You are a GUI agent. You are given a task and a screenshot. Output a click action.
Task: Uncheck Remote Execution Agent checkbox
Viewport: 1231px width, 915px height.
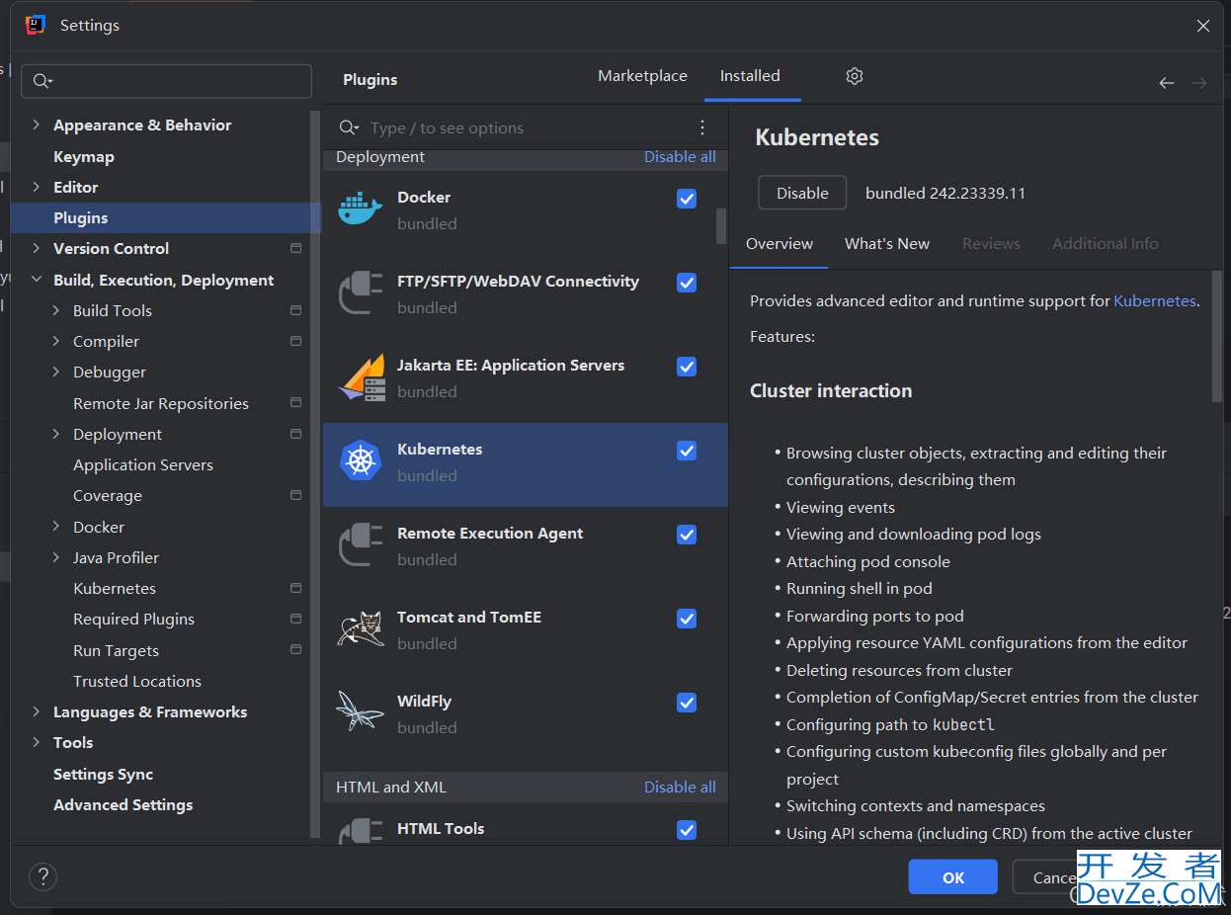[x=687, y=535]
